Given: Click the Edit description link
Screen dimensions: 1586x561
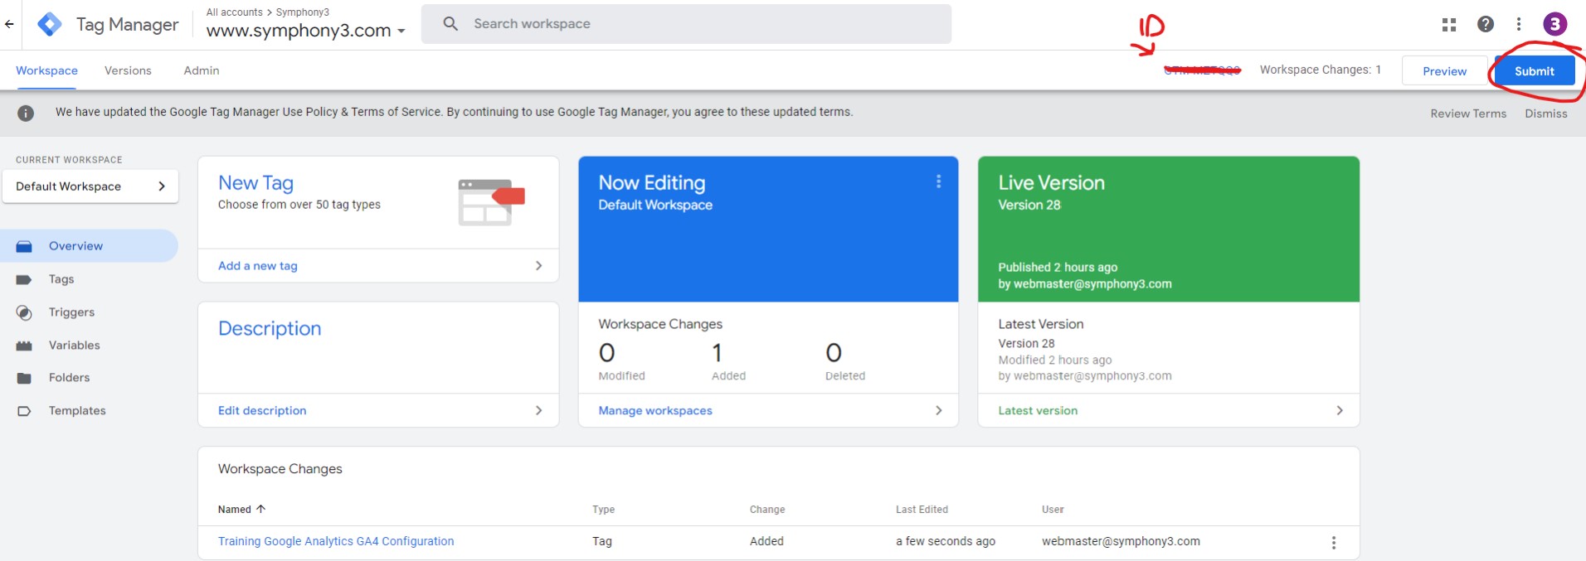Looking at the screenshot, I should (x=262, y=410).
